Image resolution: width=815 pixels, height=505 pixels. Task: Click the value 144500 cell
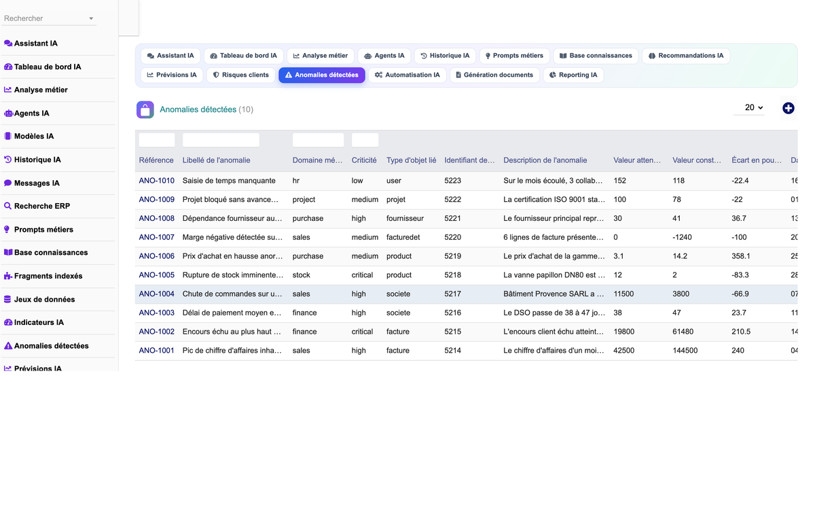click(x=685, y=351)
